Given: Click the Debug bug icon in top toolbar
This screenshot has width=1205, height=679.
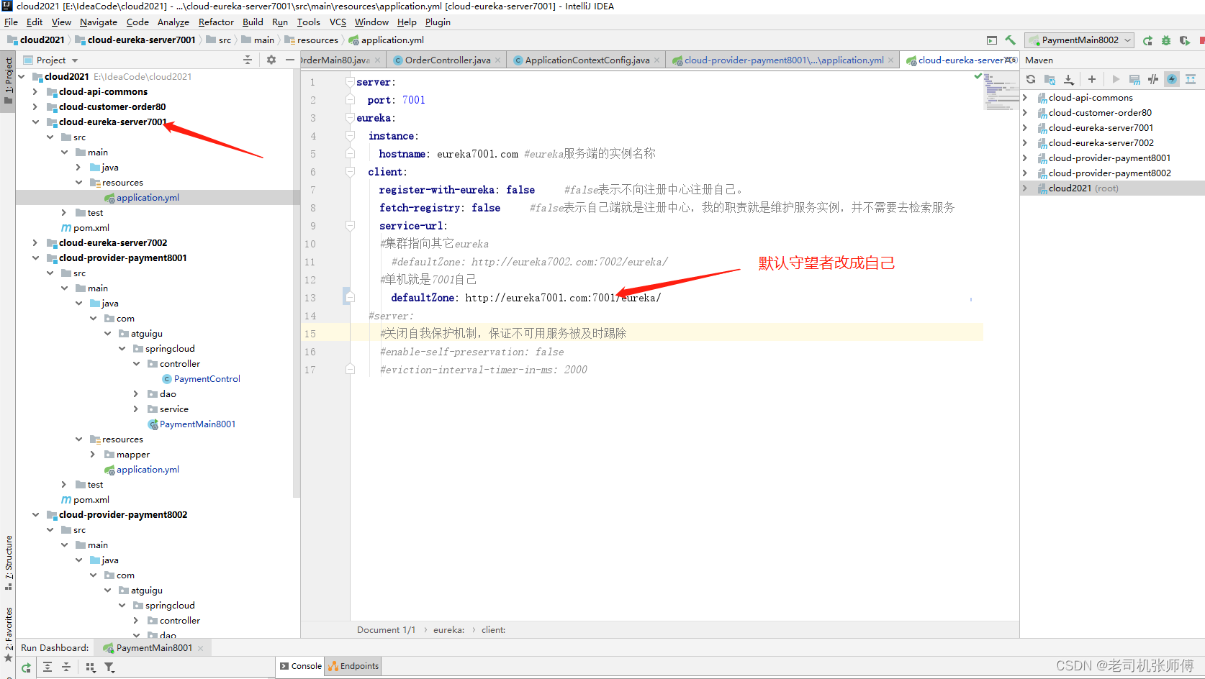Looking at the screenshot, I should [1166, 40].
